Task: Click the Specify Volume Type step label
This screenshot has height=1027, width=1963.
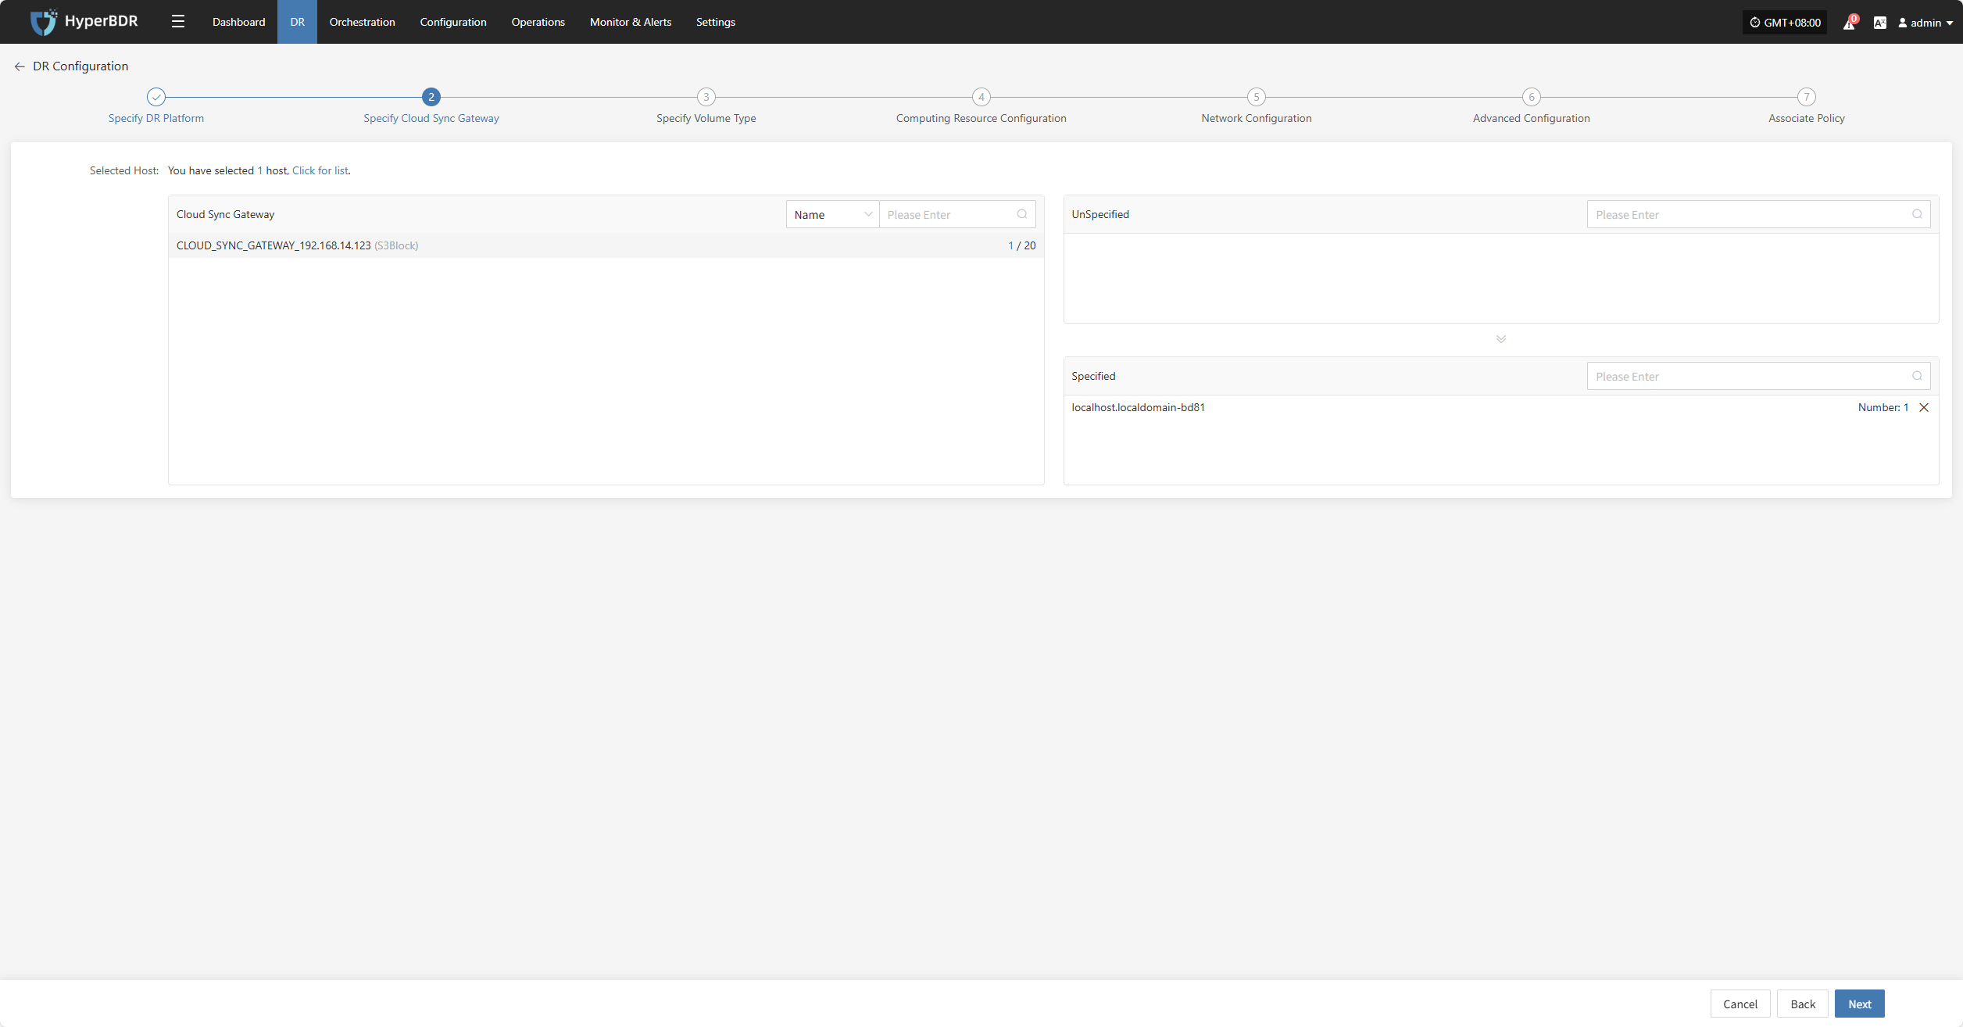Action: pyautogui.click(x=706, y=118)
